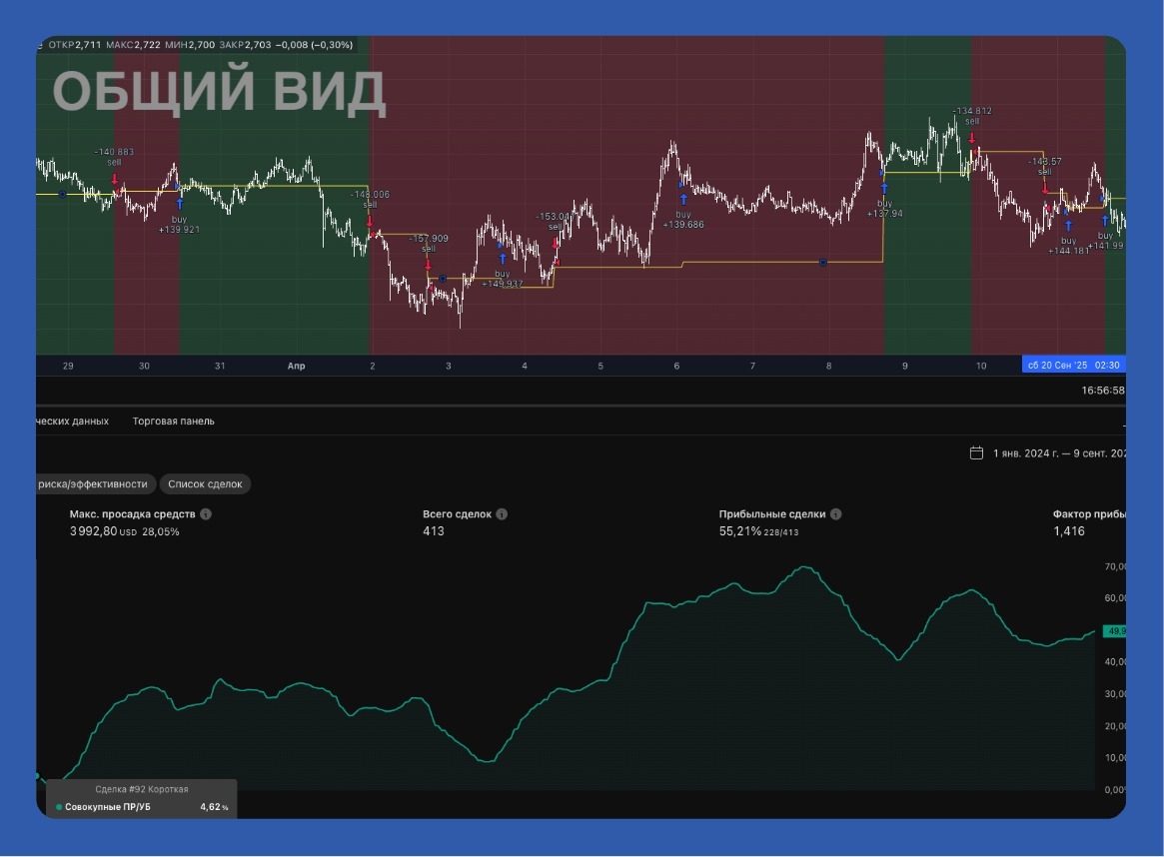This screenshot has height=857, width=1164.
Task: Click blue buy arrow labeled +144.181
Action: [1068, 226]
